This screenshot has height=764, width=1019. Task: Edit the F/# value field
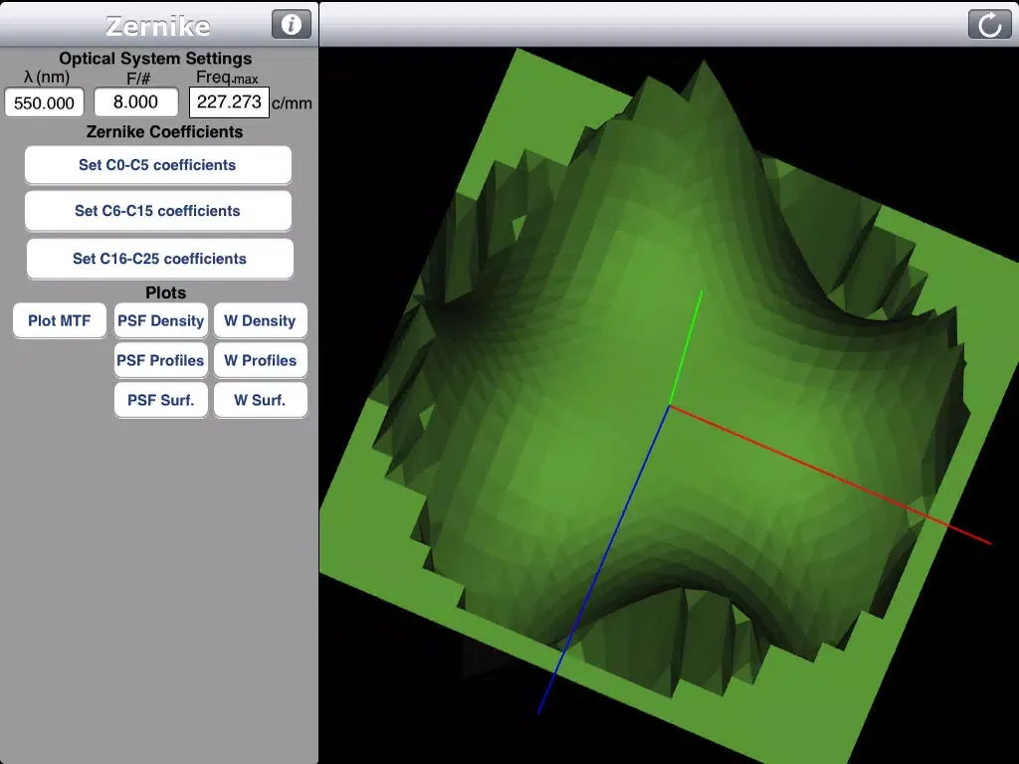(x=135, y=102)
